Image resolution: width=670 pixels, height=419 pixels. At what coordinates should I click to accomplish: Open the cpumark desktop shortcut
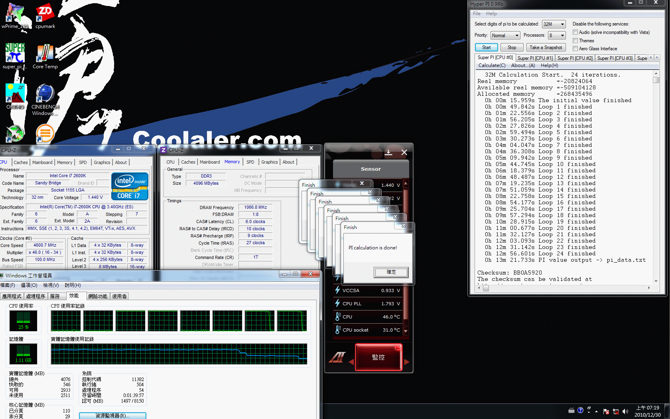[x=45, y=16]
